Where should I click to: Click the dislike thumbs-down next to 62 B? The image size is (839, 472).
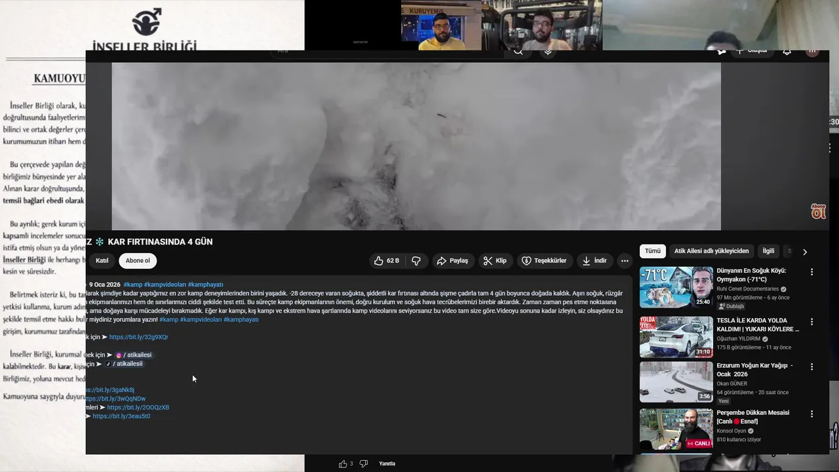pos(416,261)
